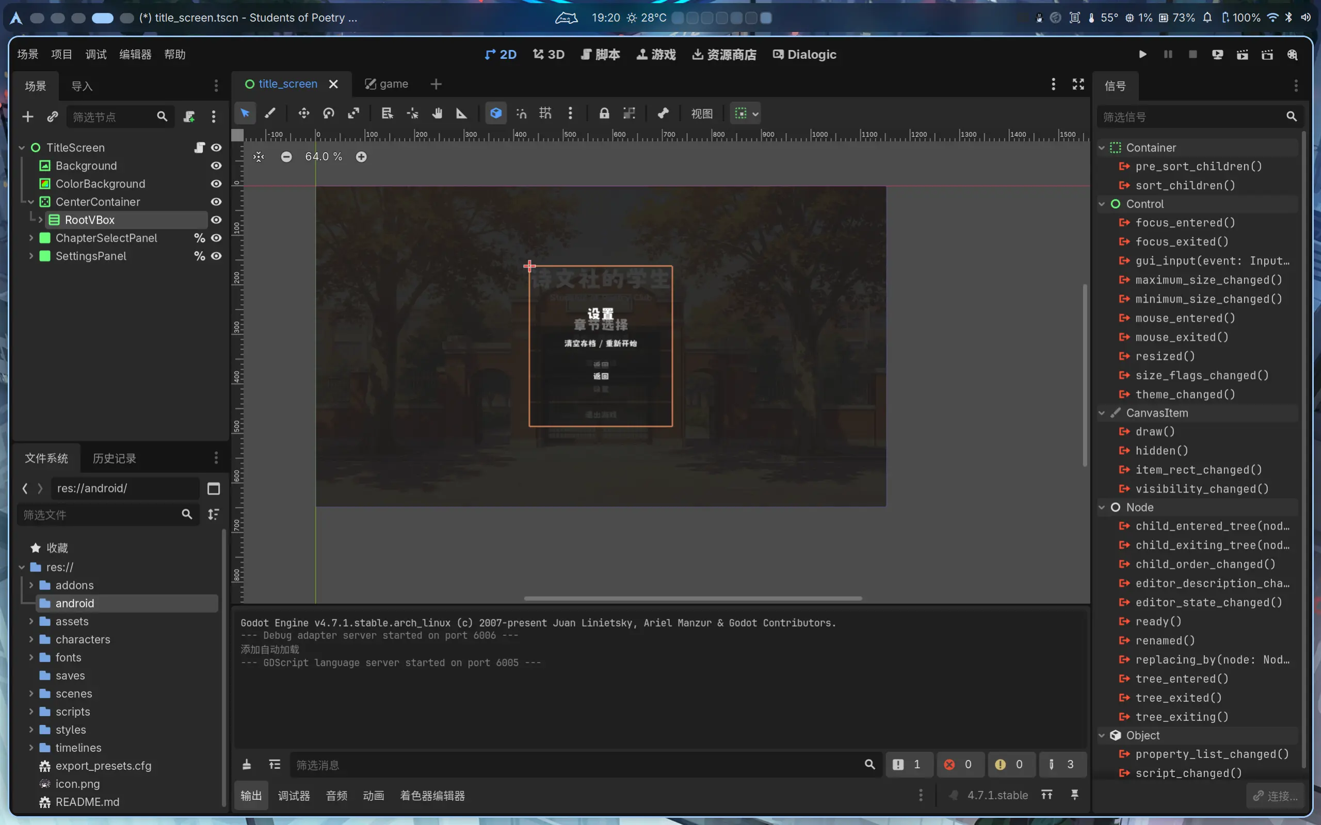Toggle the highlighted blue cube toolbar button
This screenshot has height=825, width=1321.
click(x=496, y=113)
